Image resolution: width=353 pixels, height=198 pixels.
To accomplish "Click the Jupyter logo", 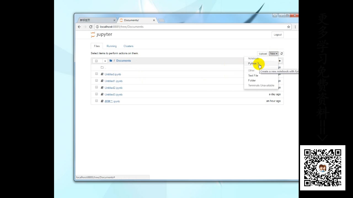I will click(101, 35).
